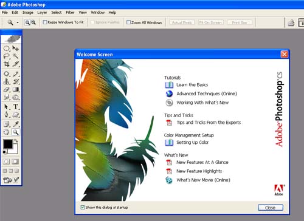Reset to default black and white colors

tap(4, 152)
